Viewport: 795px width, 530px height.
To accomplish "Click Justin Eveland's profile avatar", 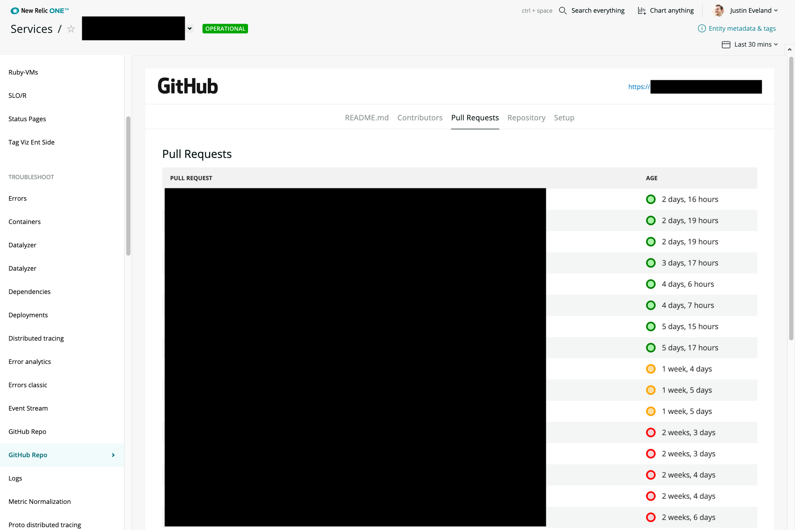I will tap(718, 11).
